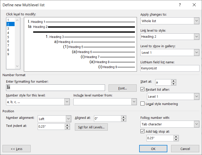Open the Number alignment dropdown

pos(69,119)
